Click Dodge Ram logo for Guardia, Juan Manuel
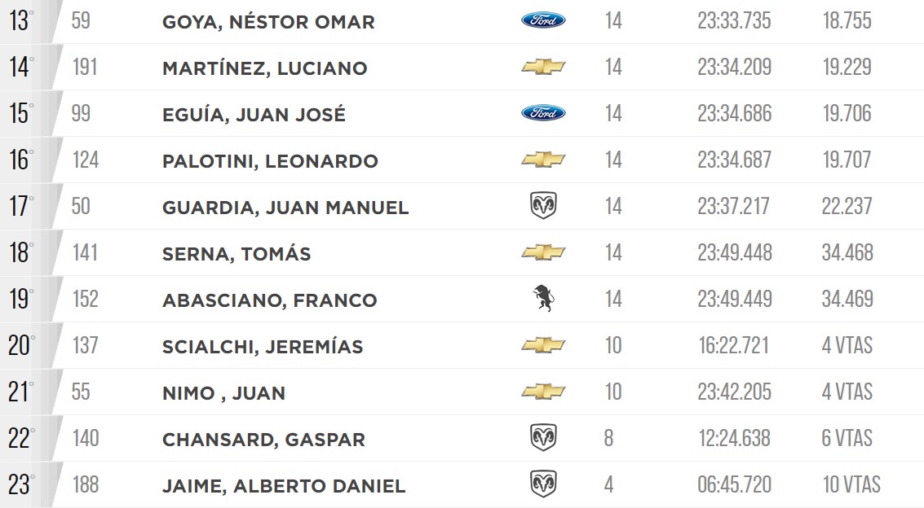The width and height of the screenshot is (924, 508). point(543,206)
